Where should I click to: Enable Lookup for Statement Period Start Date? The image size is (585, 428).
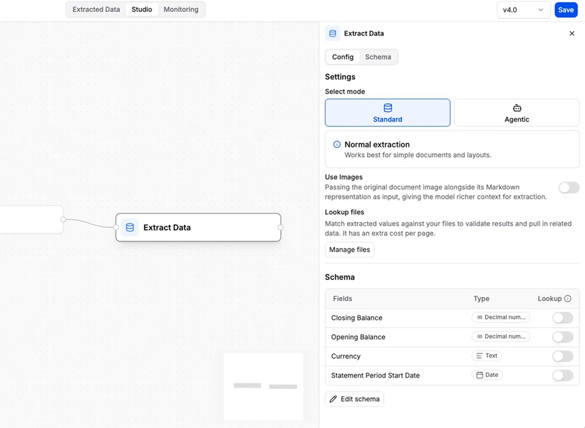tap(563, 375)
